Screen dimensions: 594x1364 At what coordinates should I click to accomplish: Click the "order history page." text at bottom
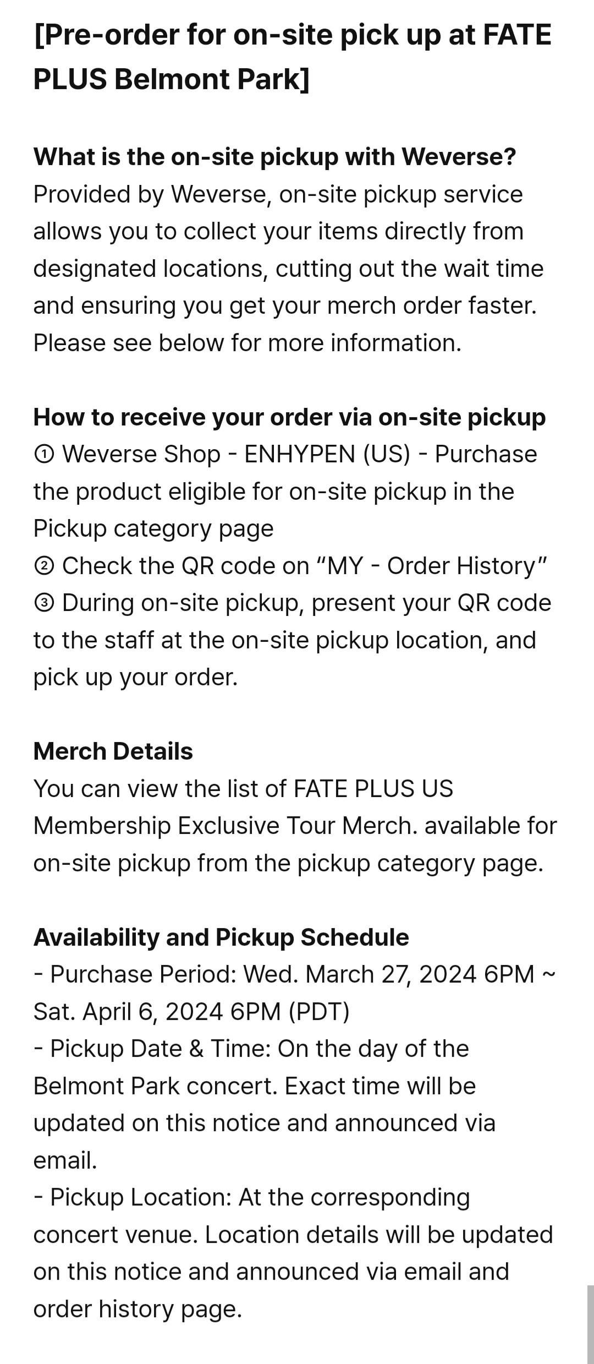pos(137,1309)
